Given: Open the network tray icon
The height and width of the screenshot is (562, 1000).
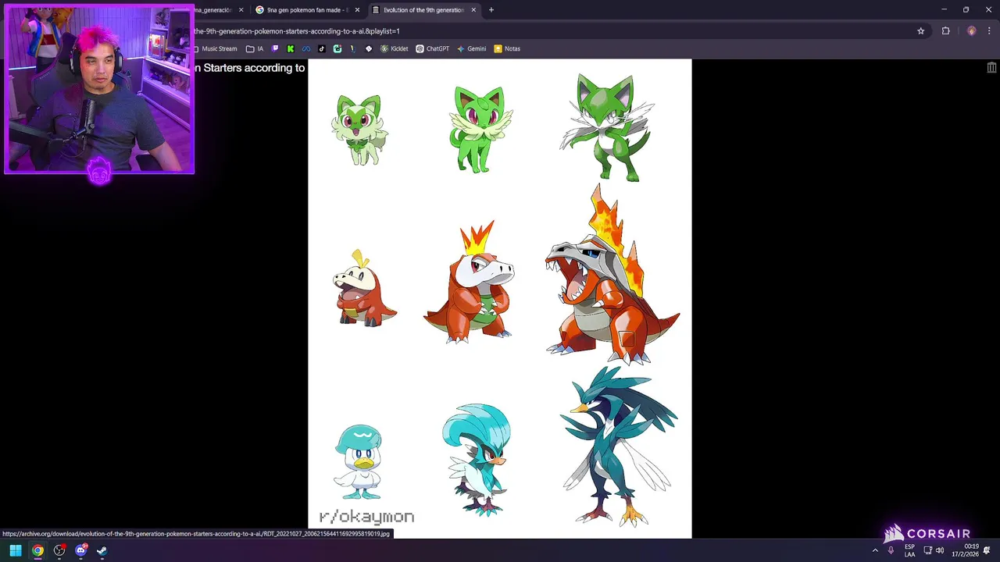Looking at the screenshot, I should [x=928, y=550].
